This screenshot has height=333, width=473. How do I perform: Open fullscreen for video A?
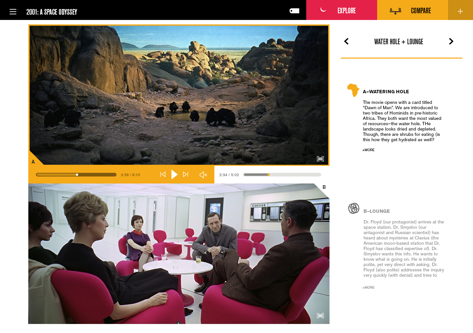[320, 159]
